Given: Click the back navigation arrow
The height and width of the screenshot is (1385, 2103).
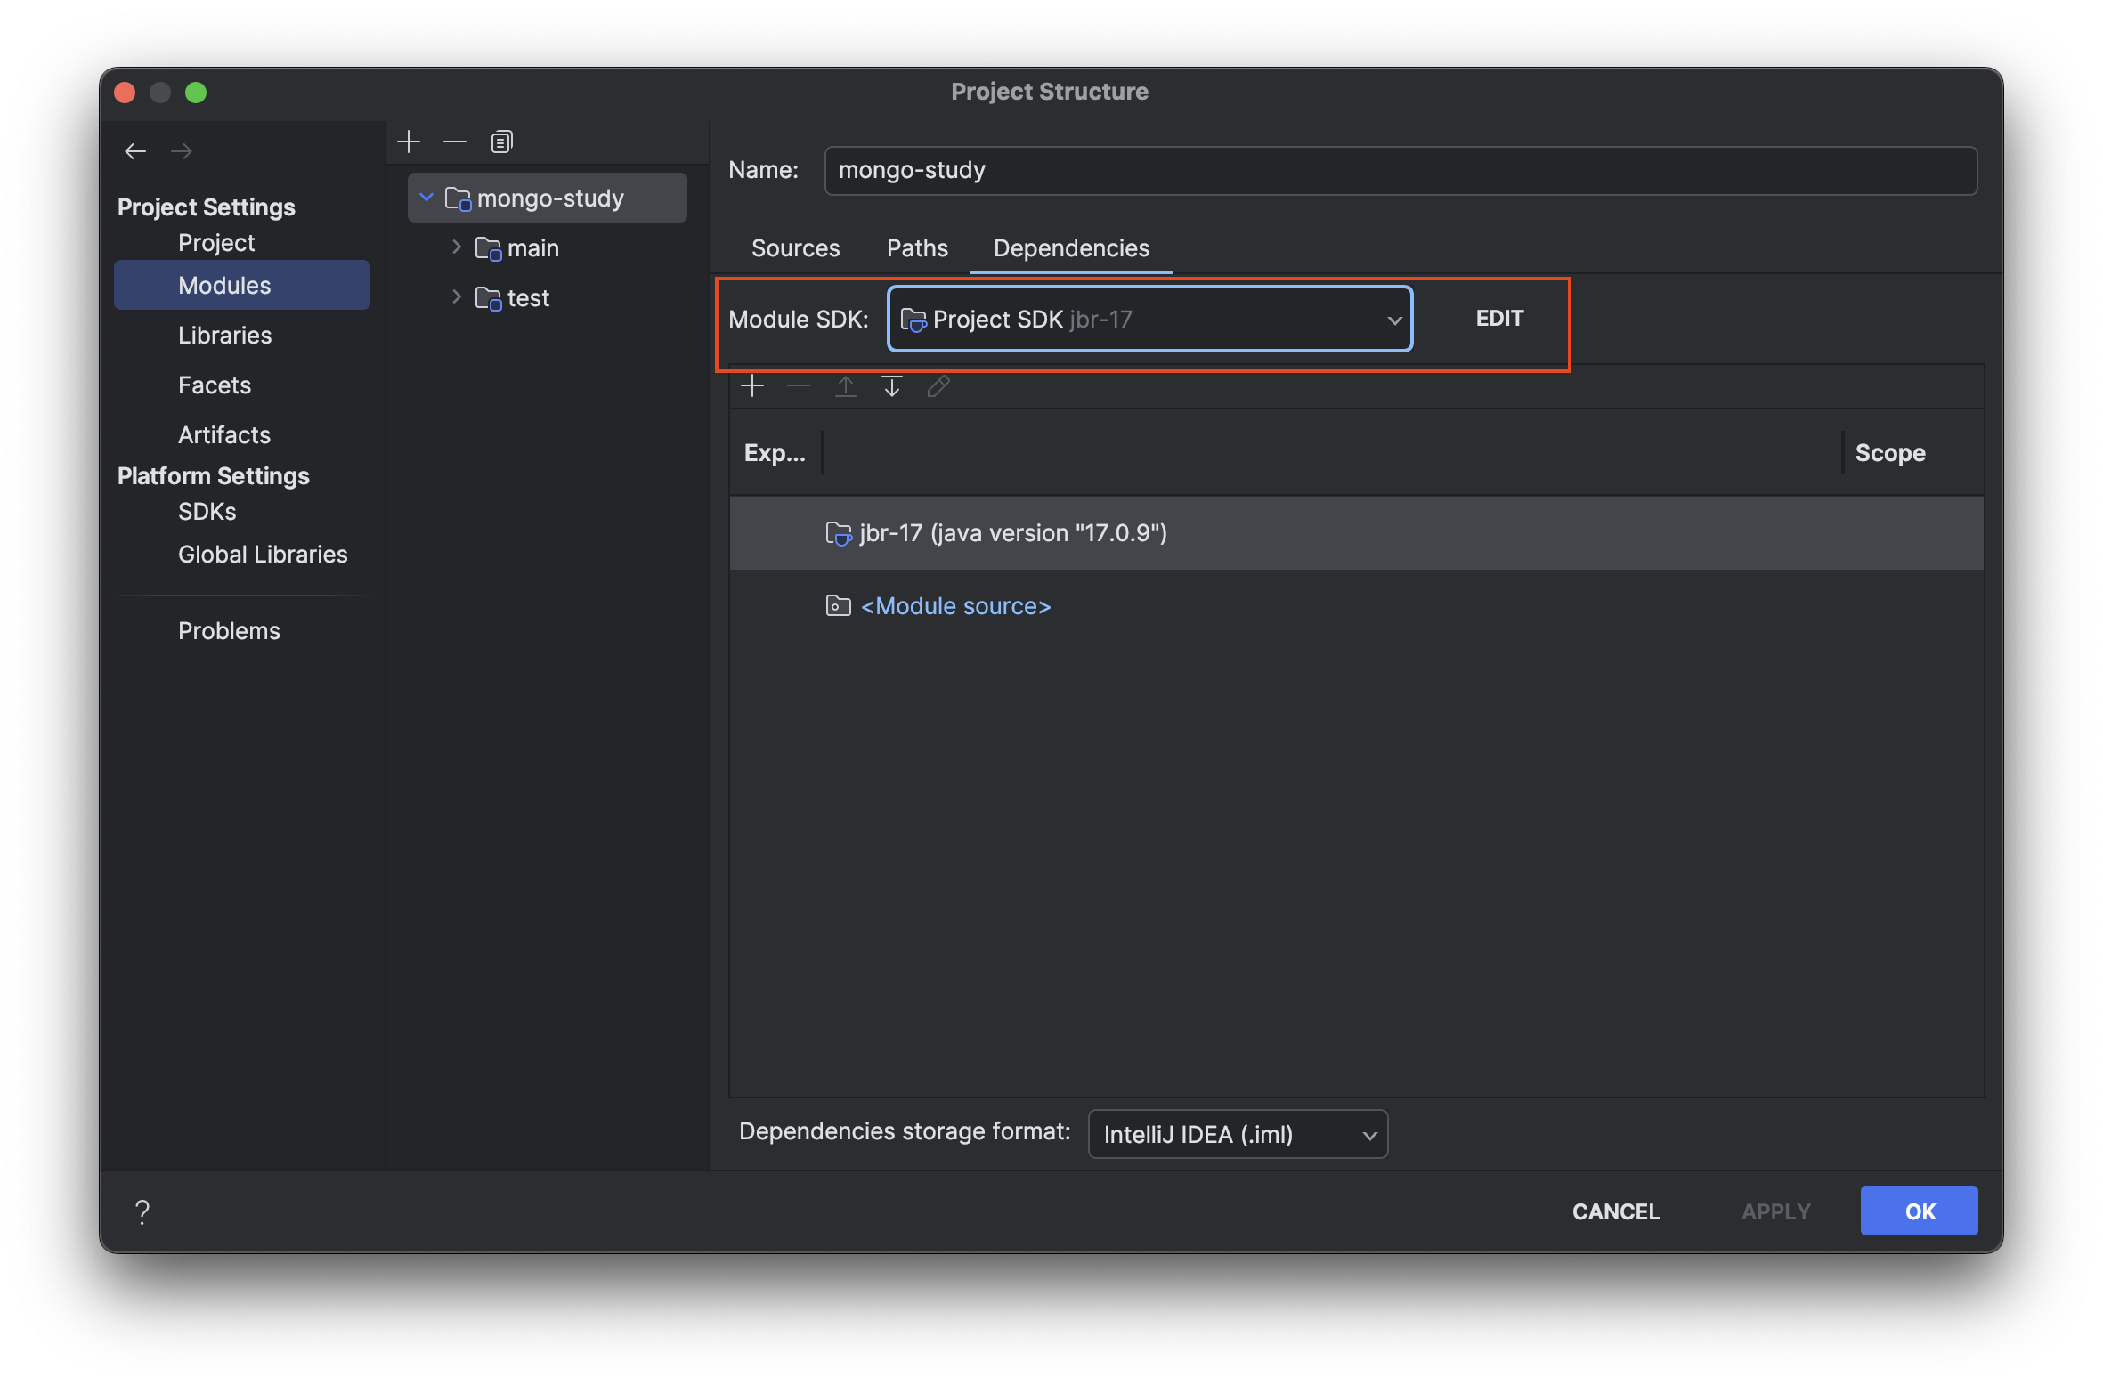Looking at the screenshot, I should [135, 151].
